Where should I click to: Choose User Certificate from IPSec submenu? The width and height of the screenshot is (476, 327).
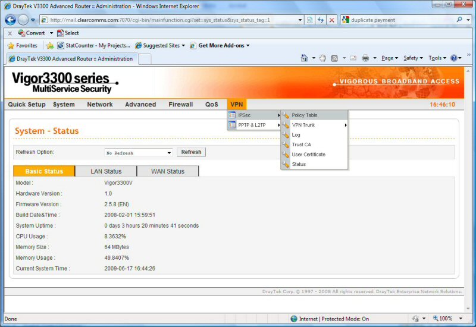314,155
